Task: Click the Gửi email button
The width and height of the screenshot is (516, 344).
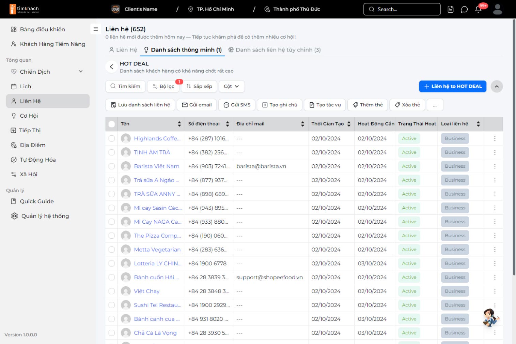Action: pyautogui.click(x=197, y=105)
